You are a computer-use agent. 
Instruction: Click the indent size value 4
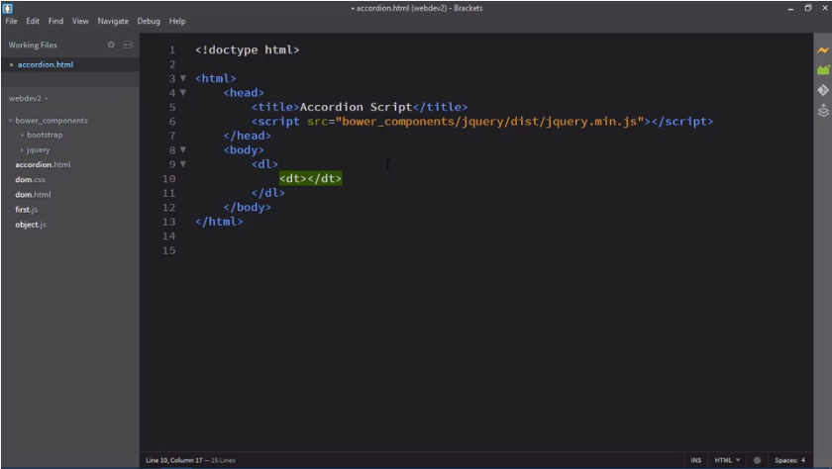click(x=803, y=460)
